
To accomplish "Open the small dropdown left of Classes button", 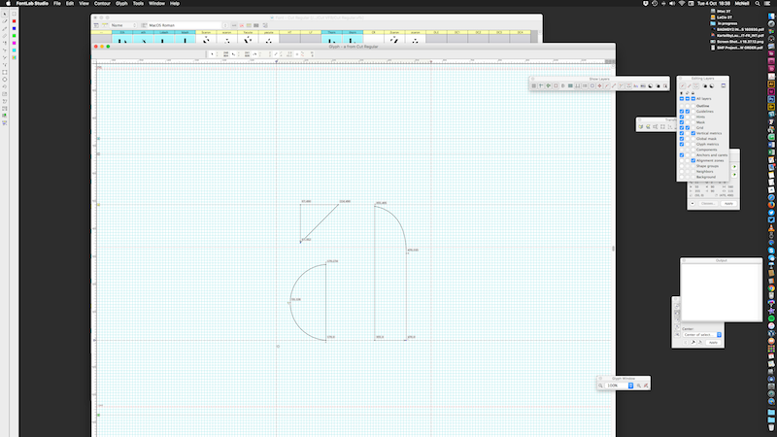I will click(x=693, y=204).
